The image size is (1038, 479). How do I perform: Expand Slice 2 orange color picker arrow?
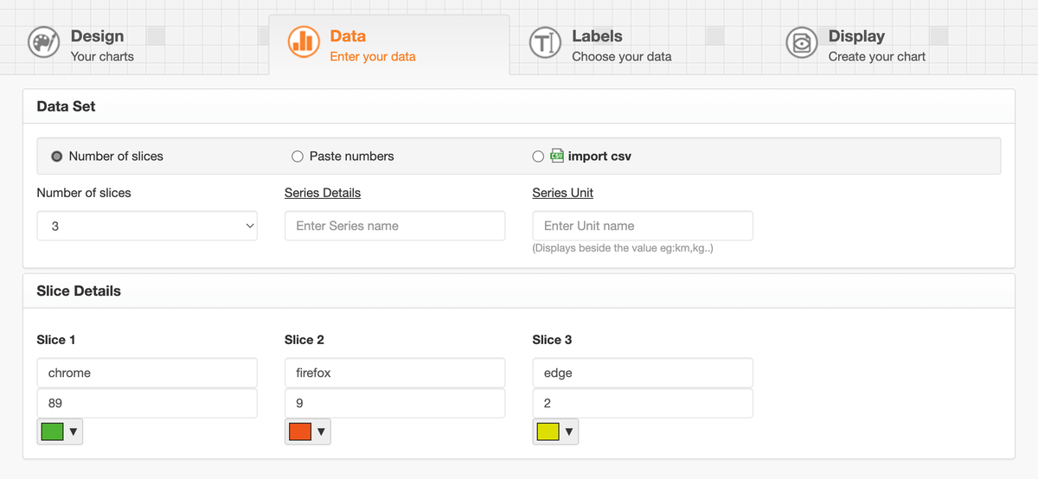[321, 431]
